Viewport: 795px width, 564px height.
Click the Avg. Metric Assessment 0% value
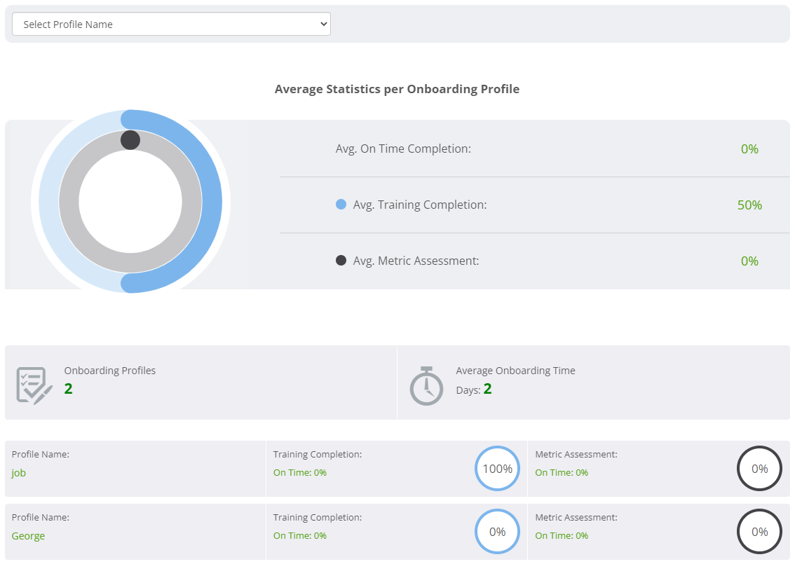[x=750, y=261]
